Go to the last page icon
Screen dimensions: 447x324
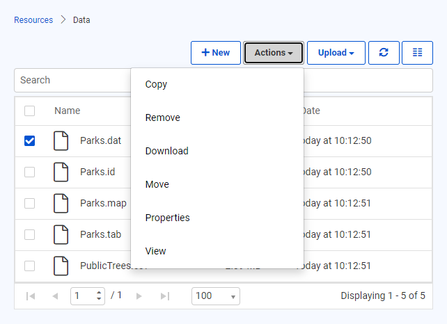(x=165, y=296)
